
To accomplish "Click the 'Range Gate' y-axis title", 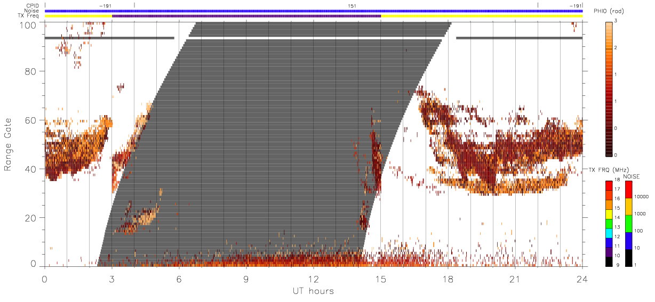I will coord(9,144).
